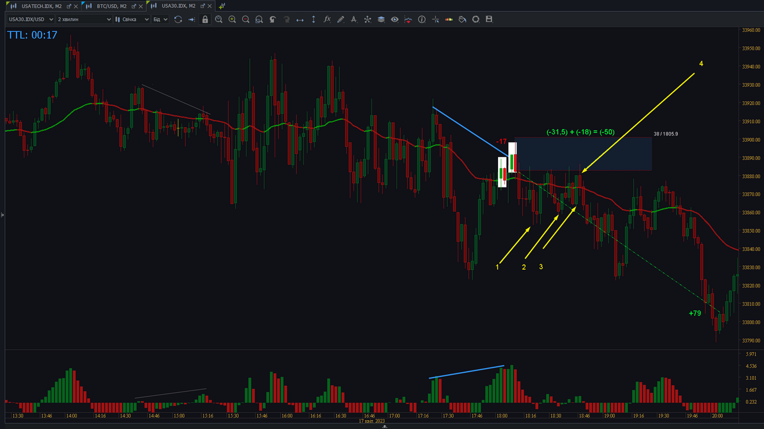Select the pencil drawing tool
Image resolution: width=764 pixels, height=429 pixels.
(x=341, y=20)
